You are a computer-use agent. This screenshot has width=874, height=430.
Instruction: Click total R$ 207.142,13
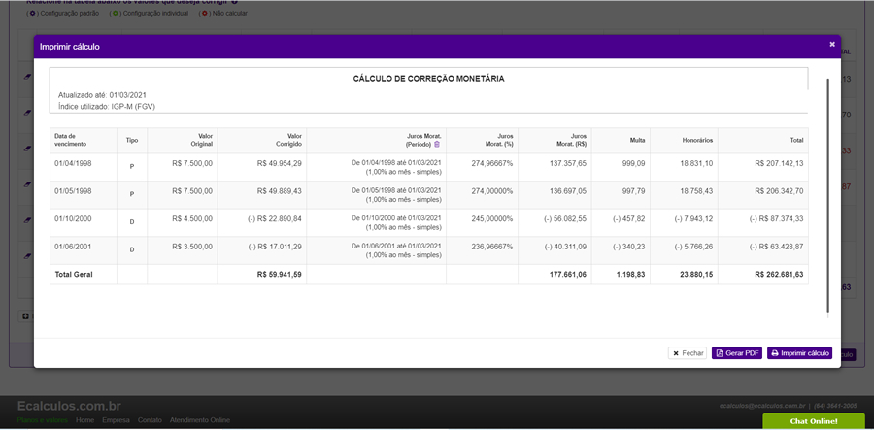779,163
